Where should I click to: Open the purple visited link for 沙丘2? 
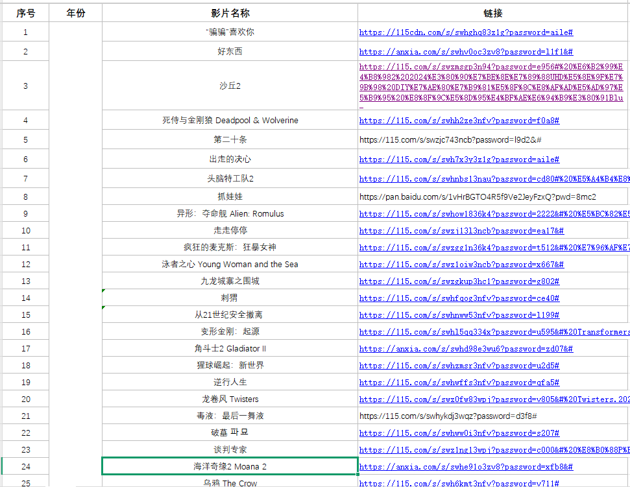pos(491,87)
